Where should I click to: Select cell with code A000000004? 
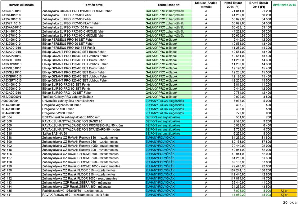[x=21, y=101]
